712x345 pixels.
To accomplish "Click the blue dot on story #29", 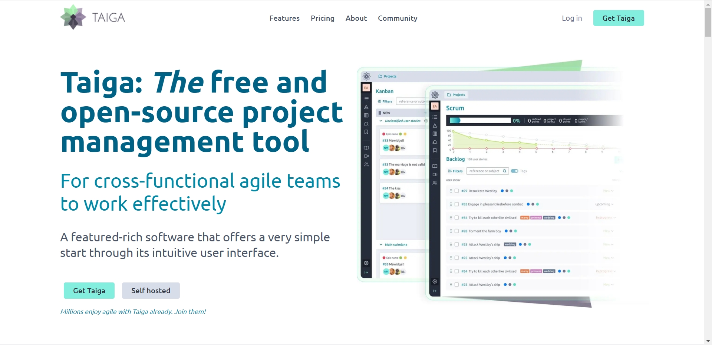I will click(502, 191).
